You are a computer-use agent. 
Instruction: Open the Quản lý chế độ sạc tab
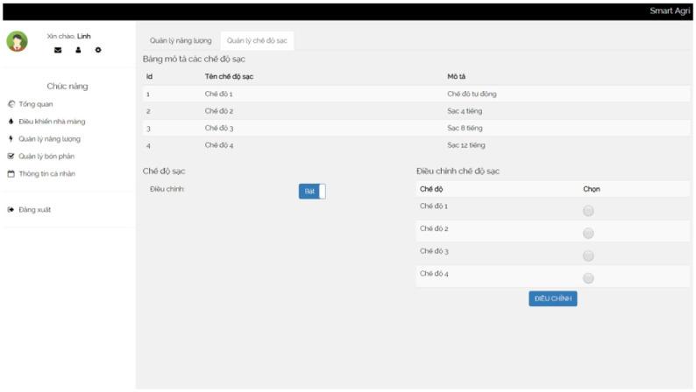click(x=257, y=41)
